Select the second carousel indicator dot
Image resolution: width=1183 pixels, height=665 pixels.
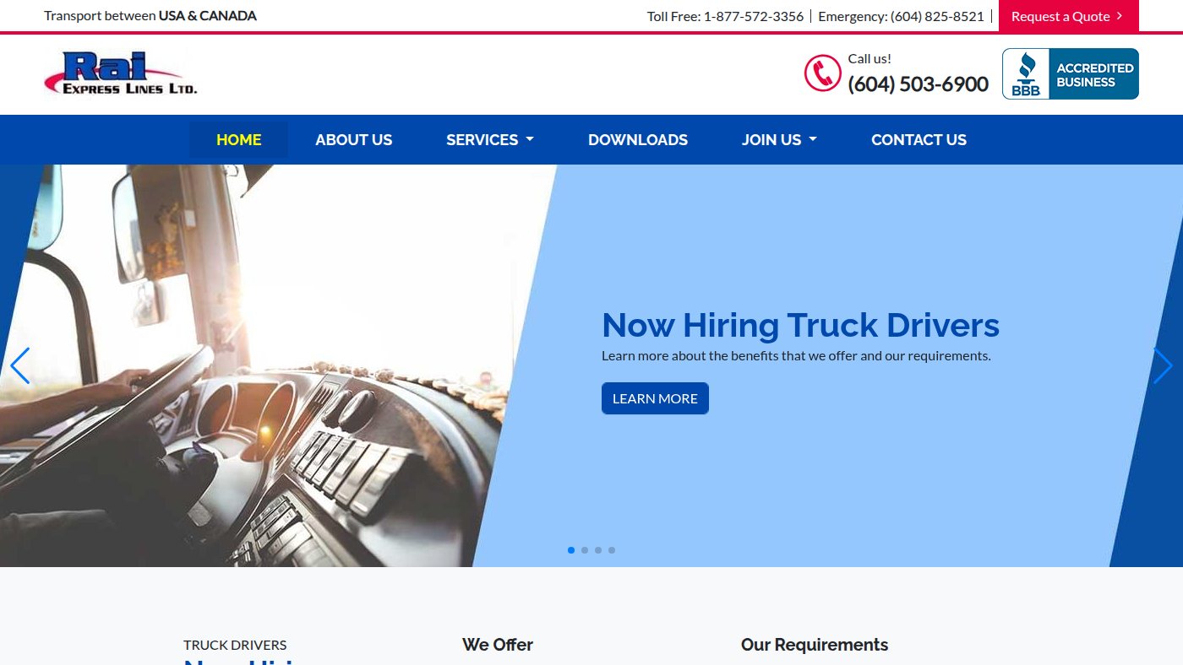pyautogui.click(x=585, y=550)
